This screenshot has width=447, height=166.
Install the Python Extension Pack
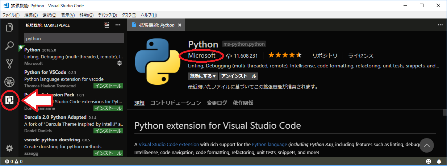[x=108, y=108]
